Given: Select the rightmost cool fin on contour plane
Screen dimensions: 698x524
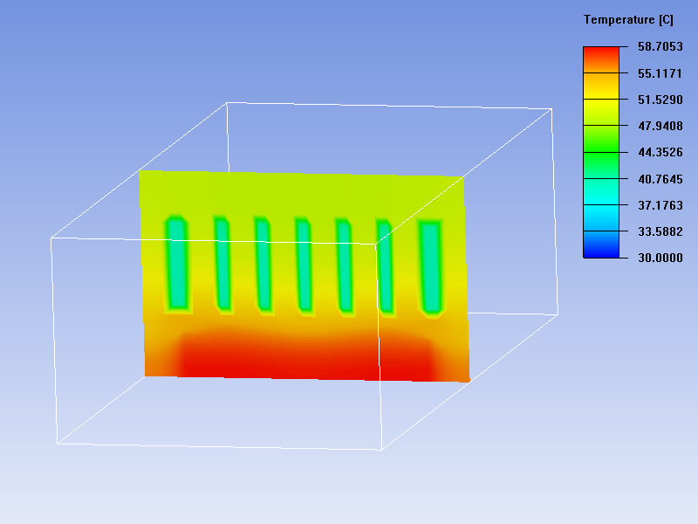Looking at the screenshot, I should coord(431,268).
